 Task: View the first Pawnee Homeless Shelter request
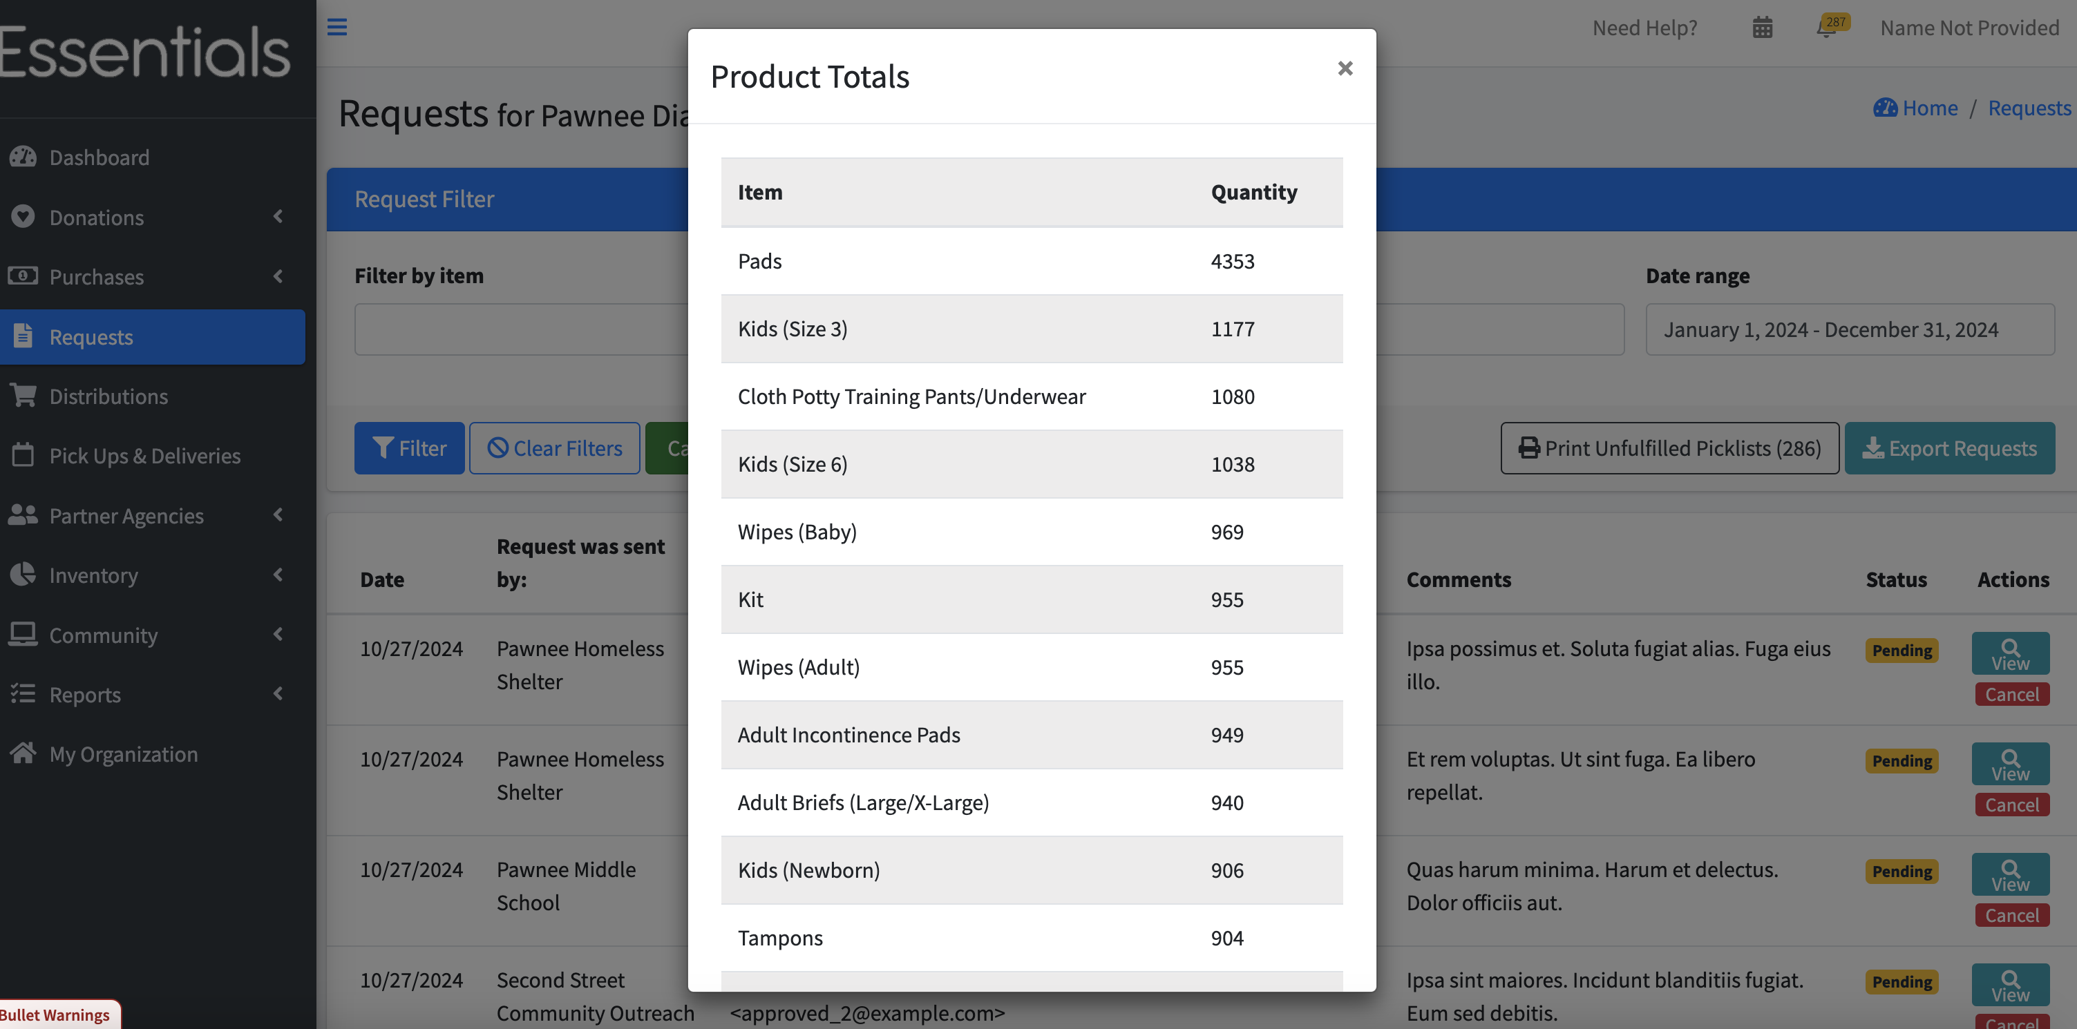click(x=2010, y=653)
